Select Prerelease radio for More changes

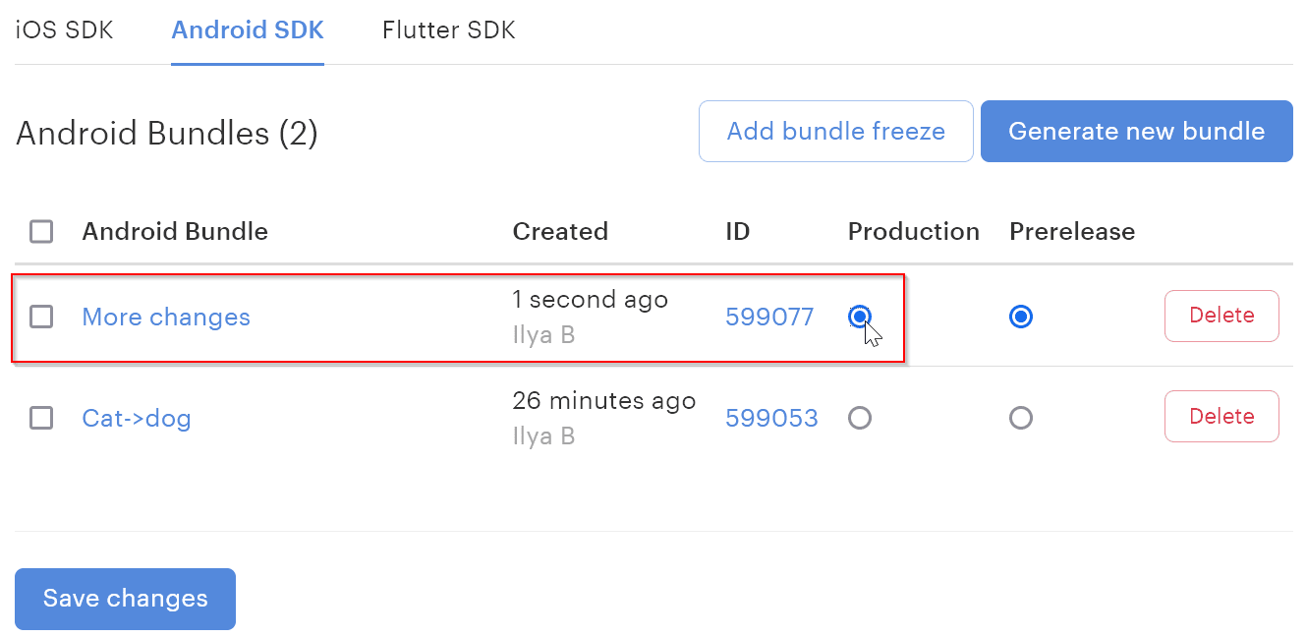coord(1021,317)
